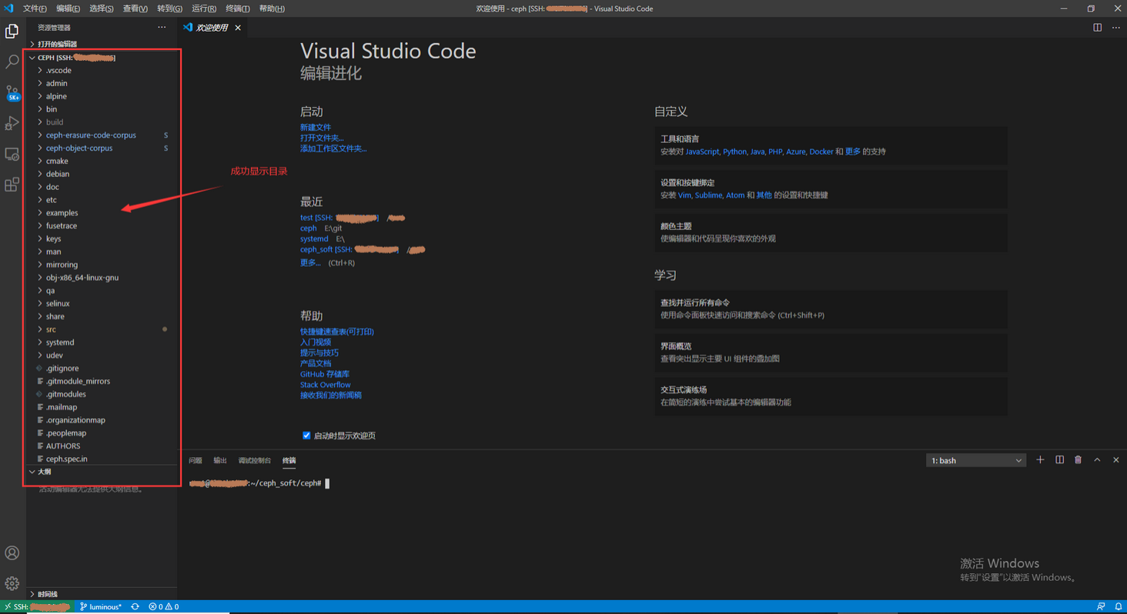Open notifications bell in status bar
Screen dimensions: 1127x614
point(1118,607)
